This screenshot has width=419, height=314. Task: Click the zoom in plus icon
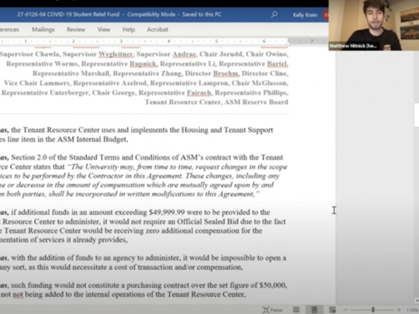(x=399, y=310)
